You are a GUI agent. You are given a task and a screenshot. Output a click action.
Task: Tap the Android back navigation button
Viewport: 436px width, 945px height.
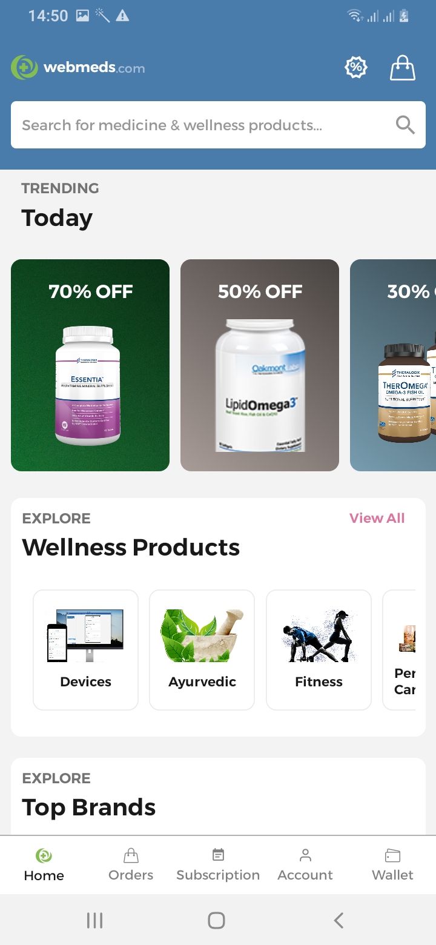pyautogui.click(x=339, y=921)
